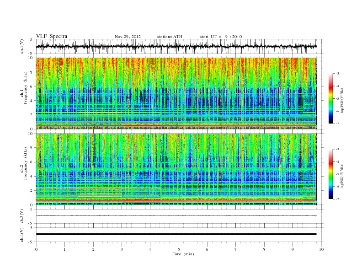Click time axis tick label '7'
The image size is (362, 280).
236,249
